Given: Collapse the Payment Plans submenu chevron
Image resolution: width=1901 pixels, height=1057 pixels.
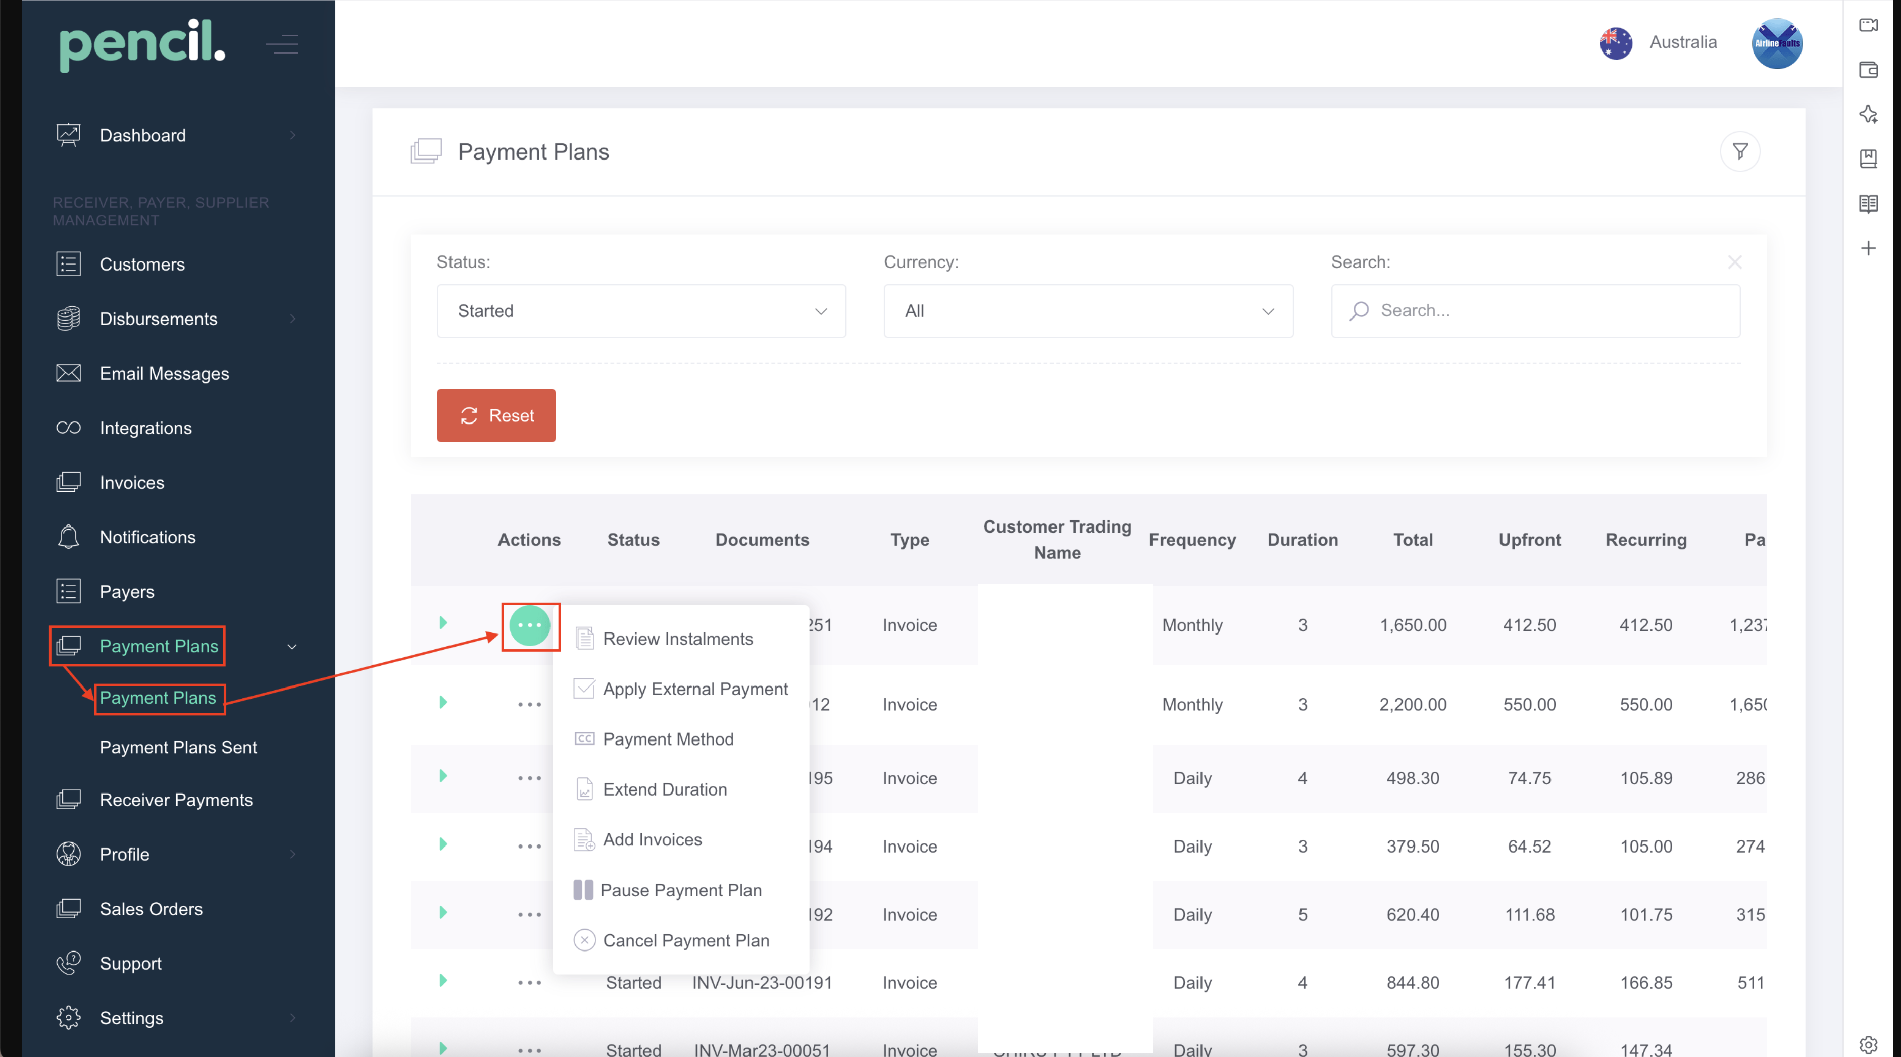Looking at the screenshot, I should (292, 647).
